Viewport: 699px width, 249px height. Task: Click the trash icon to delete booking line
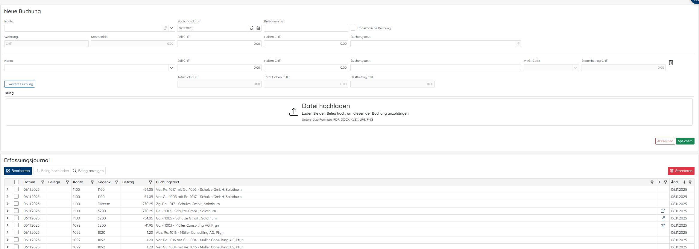click(671, 62)
